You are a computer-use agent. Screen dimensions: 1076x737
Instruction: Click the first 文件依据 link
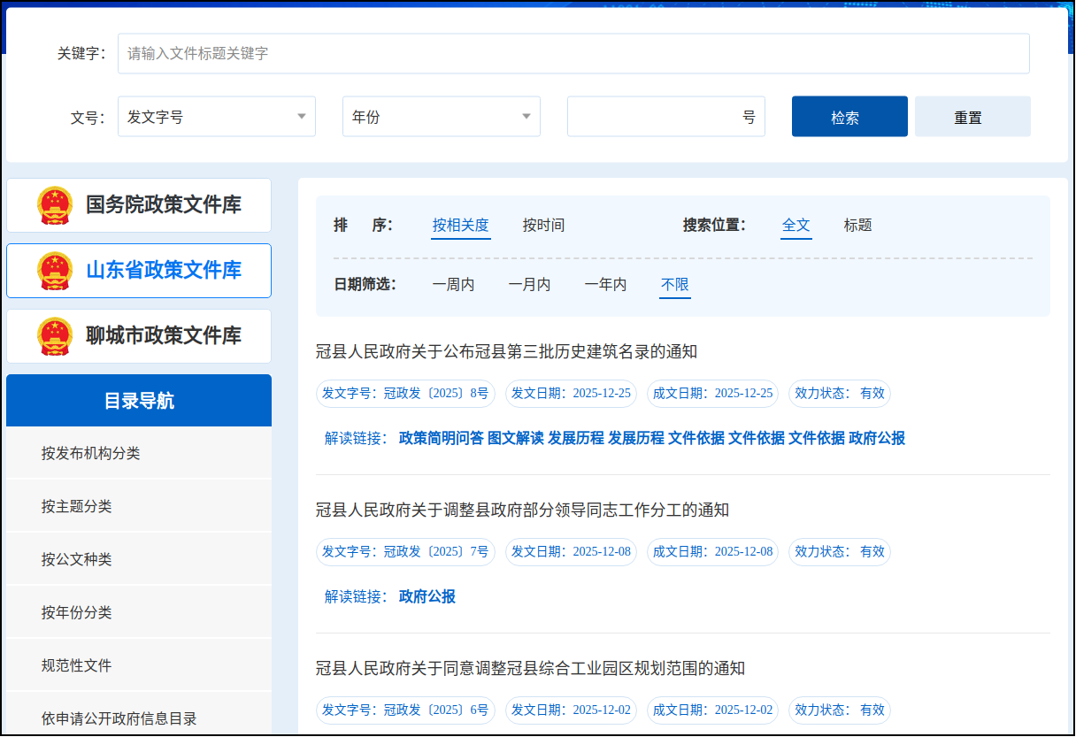pos(696,439)
